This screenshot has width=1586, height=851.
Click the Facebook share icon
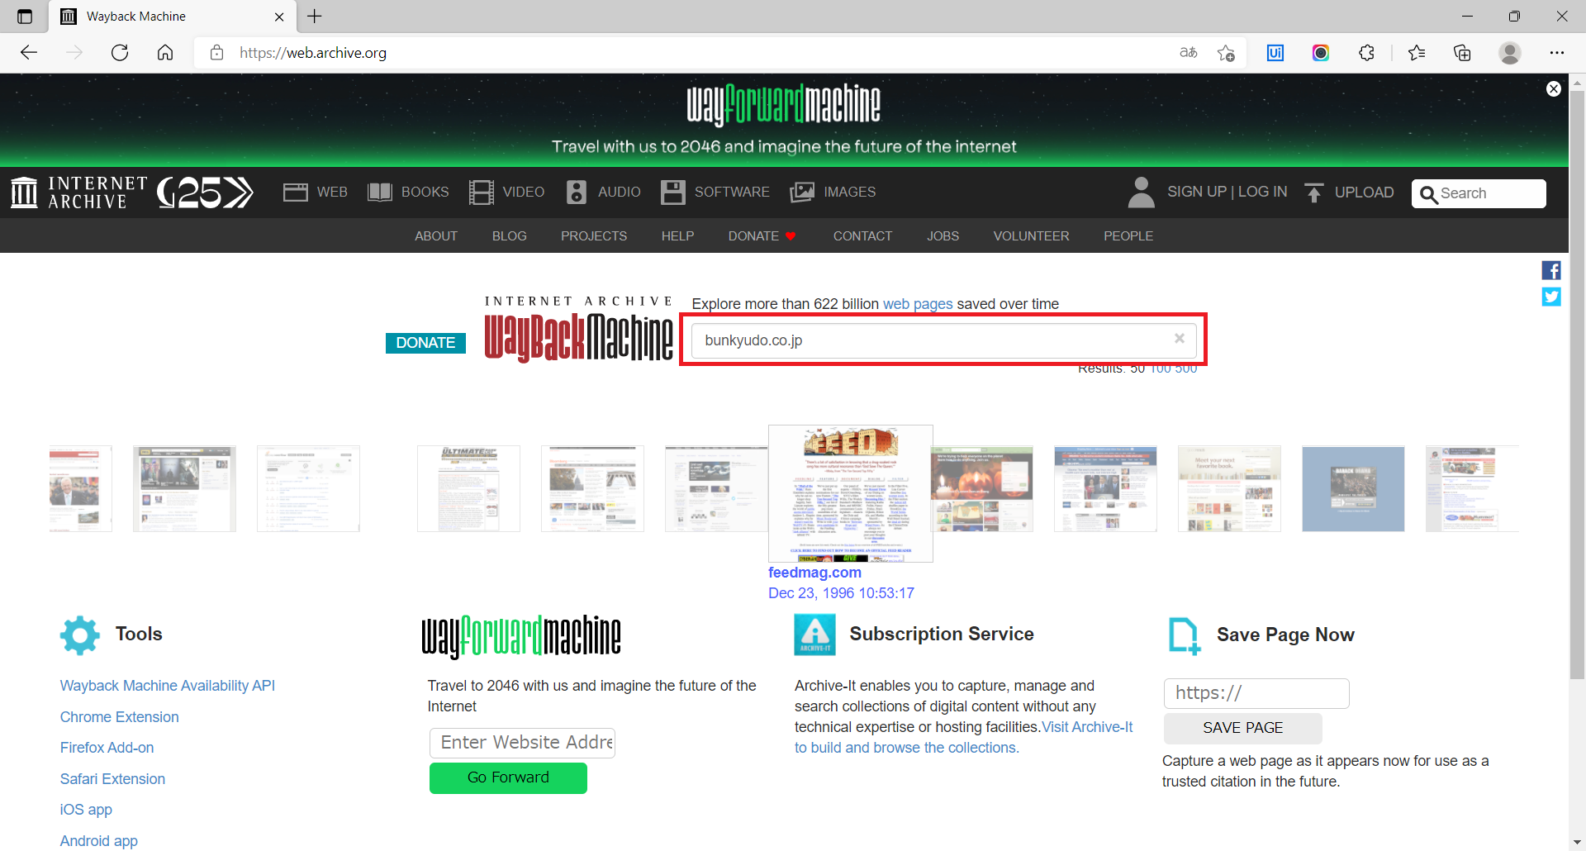click(x=1550, y=270)
